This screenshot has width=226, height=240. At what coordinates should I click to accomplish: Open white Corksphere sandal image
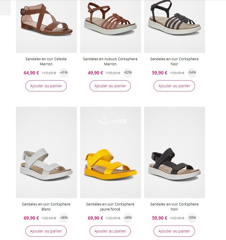pos(46,152)
